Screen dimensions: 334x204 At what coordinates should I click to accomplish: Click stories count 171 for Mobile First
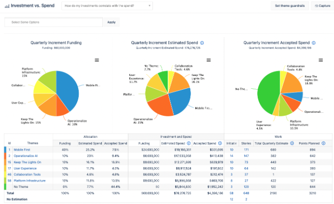(246, 149)
